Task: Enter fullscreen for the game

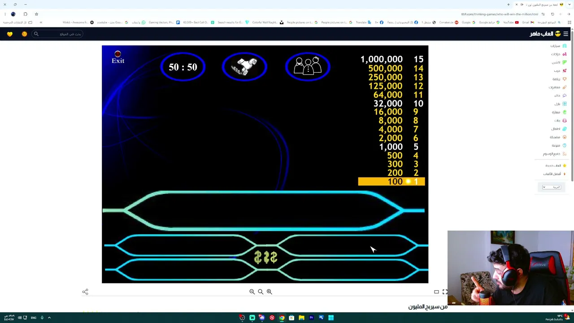Action: pos(445,292)
